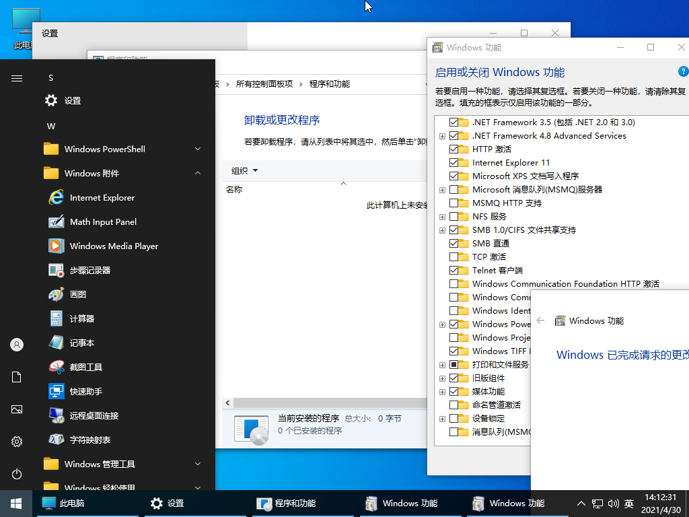Expand NFS 服务 tree node
This screenshot has height=517, width=689.
(442, 217)
